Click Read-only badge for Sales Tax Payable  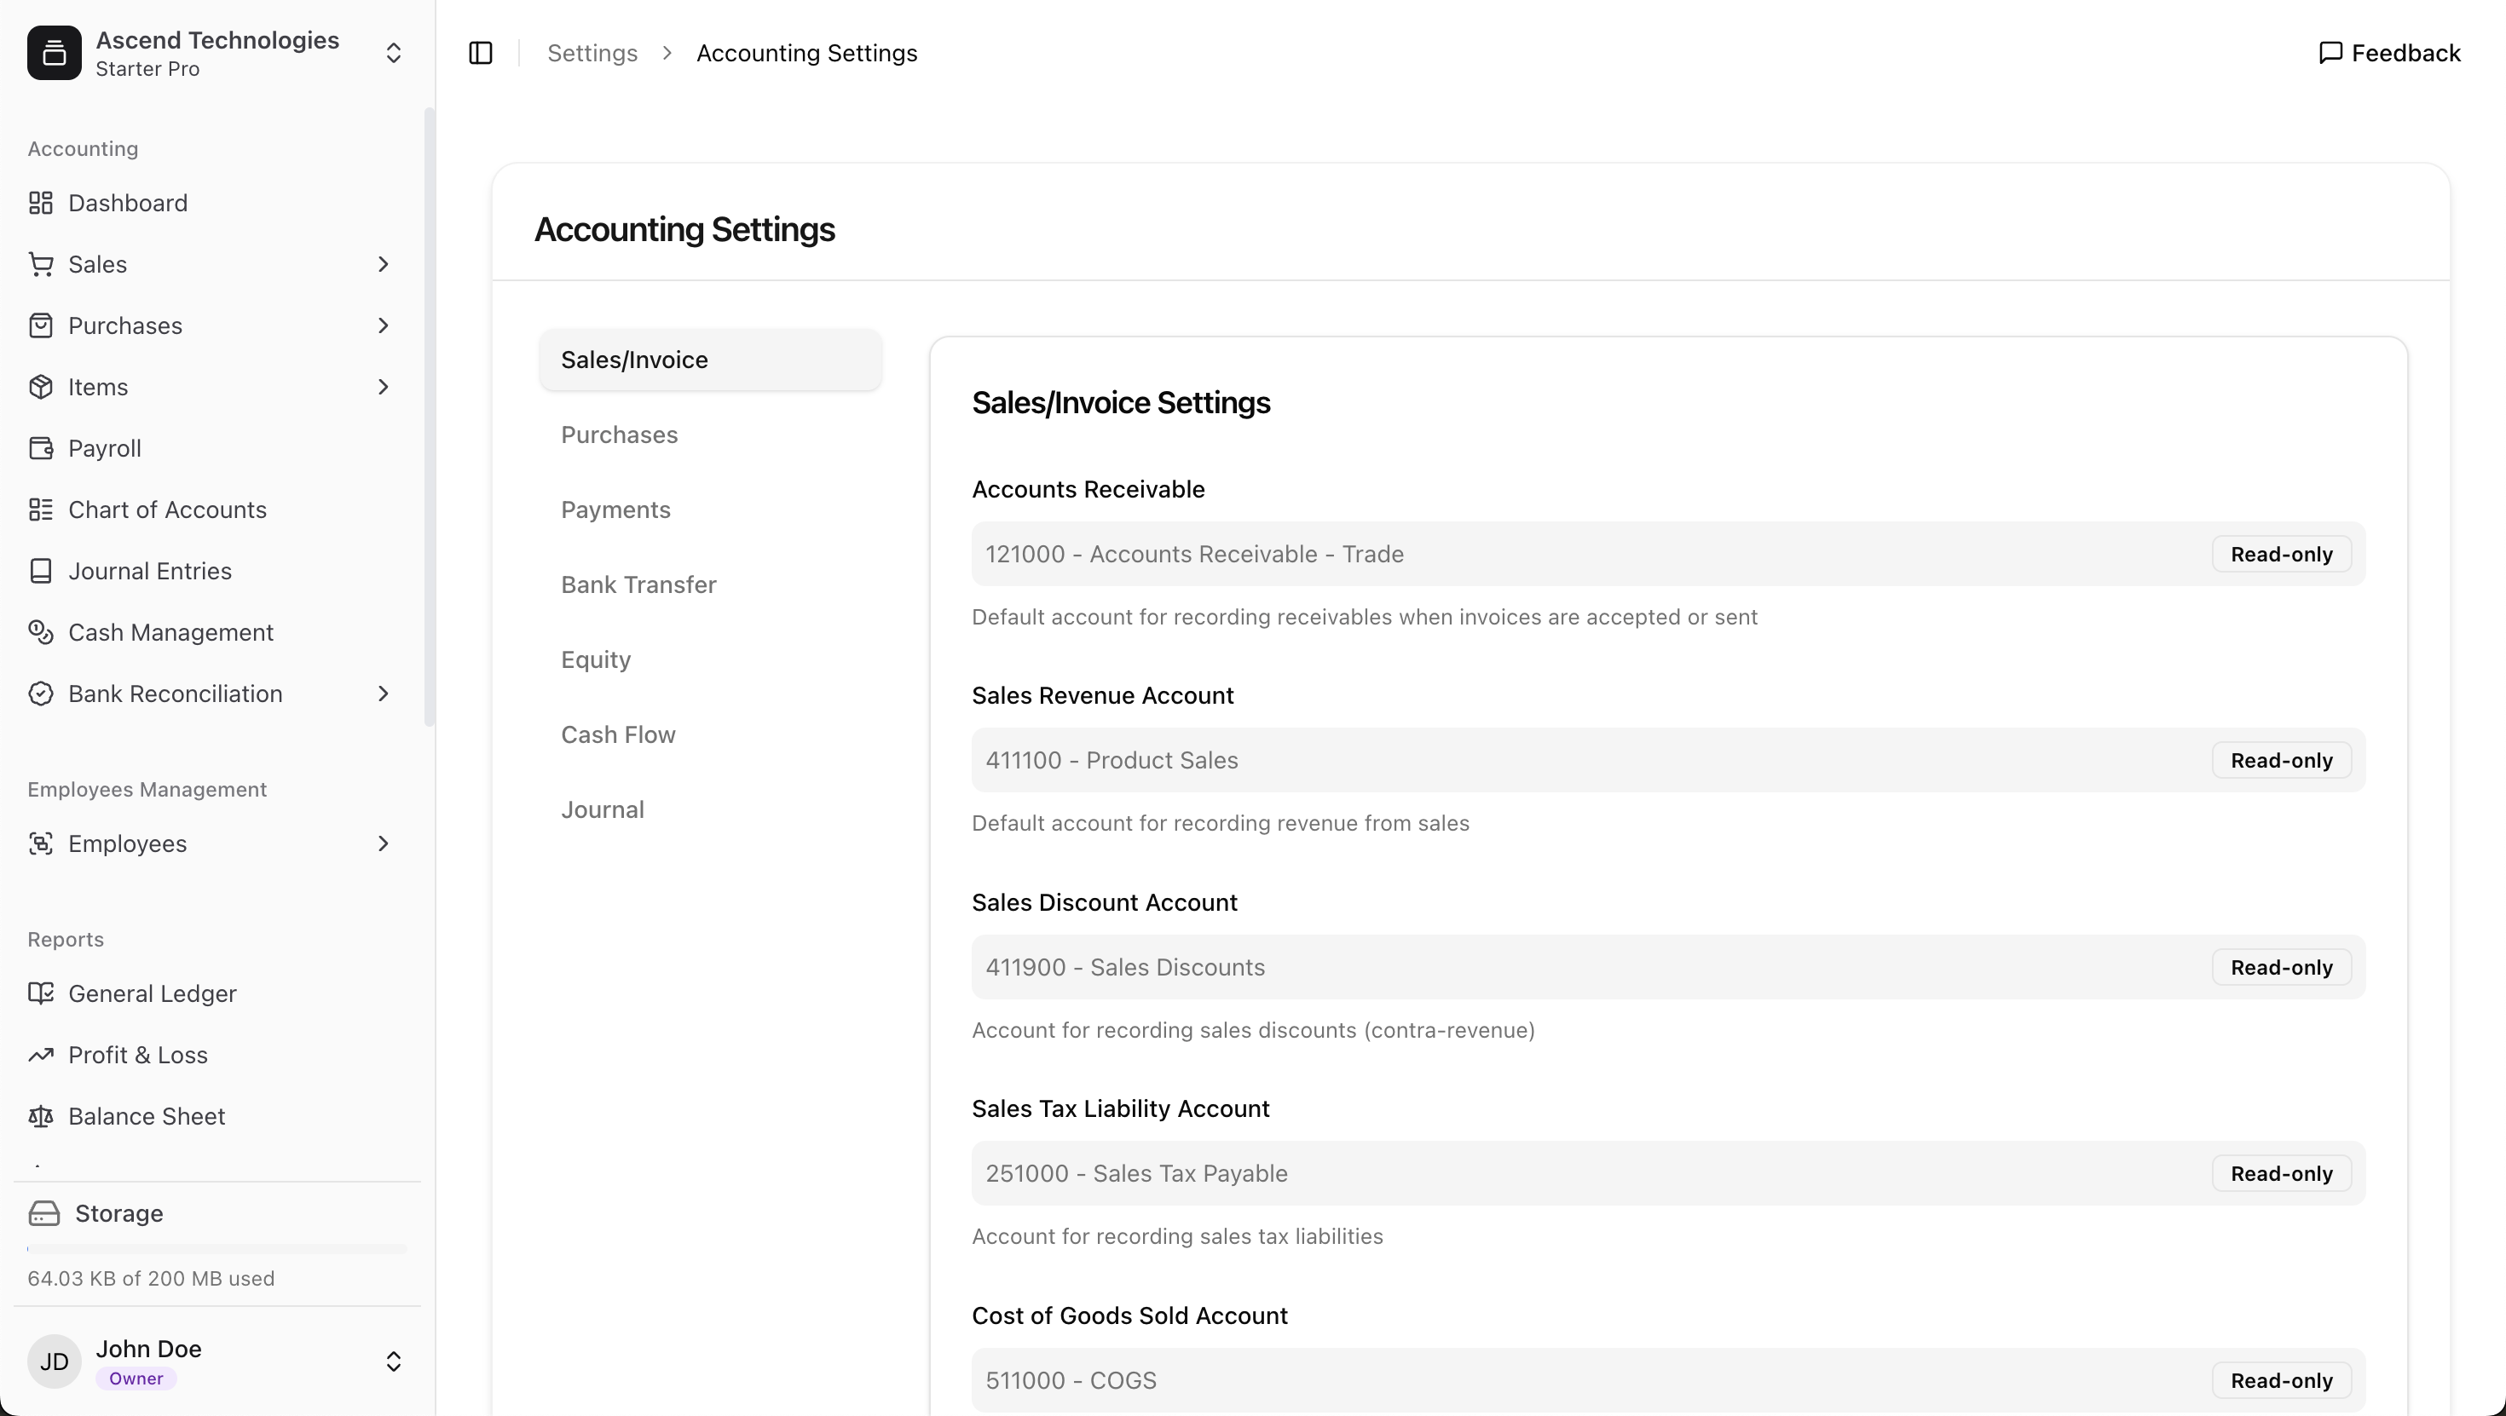coord(2281,1173)
